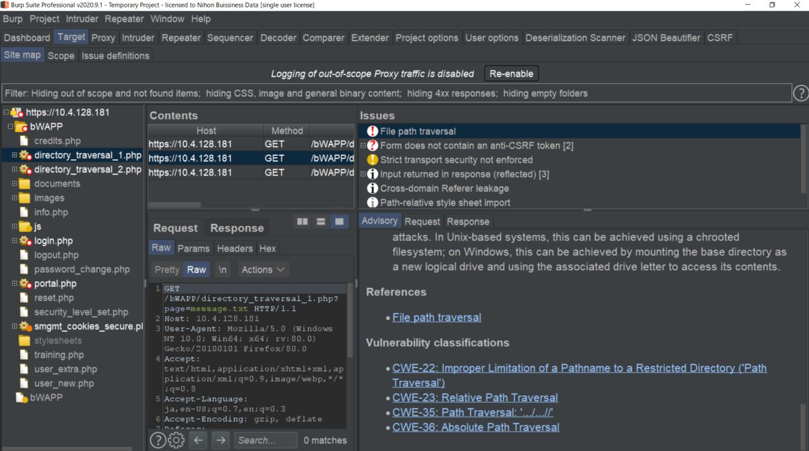Sort Contents by the Host column header
Image resolution: width=809 pixels, height=451 pixels.
pyautogui.click(x=206, y=130)
